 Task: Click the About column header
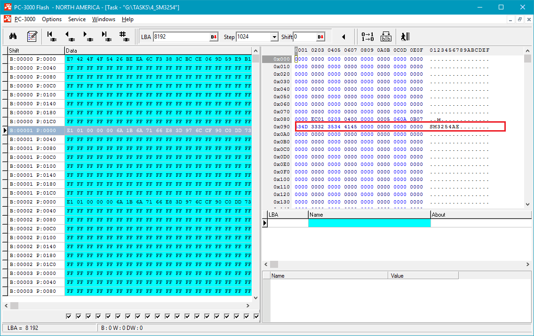coord(481,215)
